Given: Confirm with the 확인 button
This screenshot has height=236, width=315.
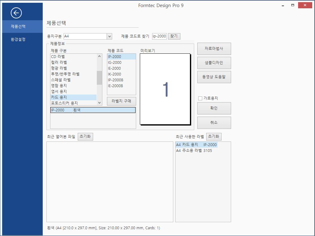Looking at the screenshot, I should pyautogui.click(x=214, y=108).
